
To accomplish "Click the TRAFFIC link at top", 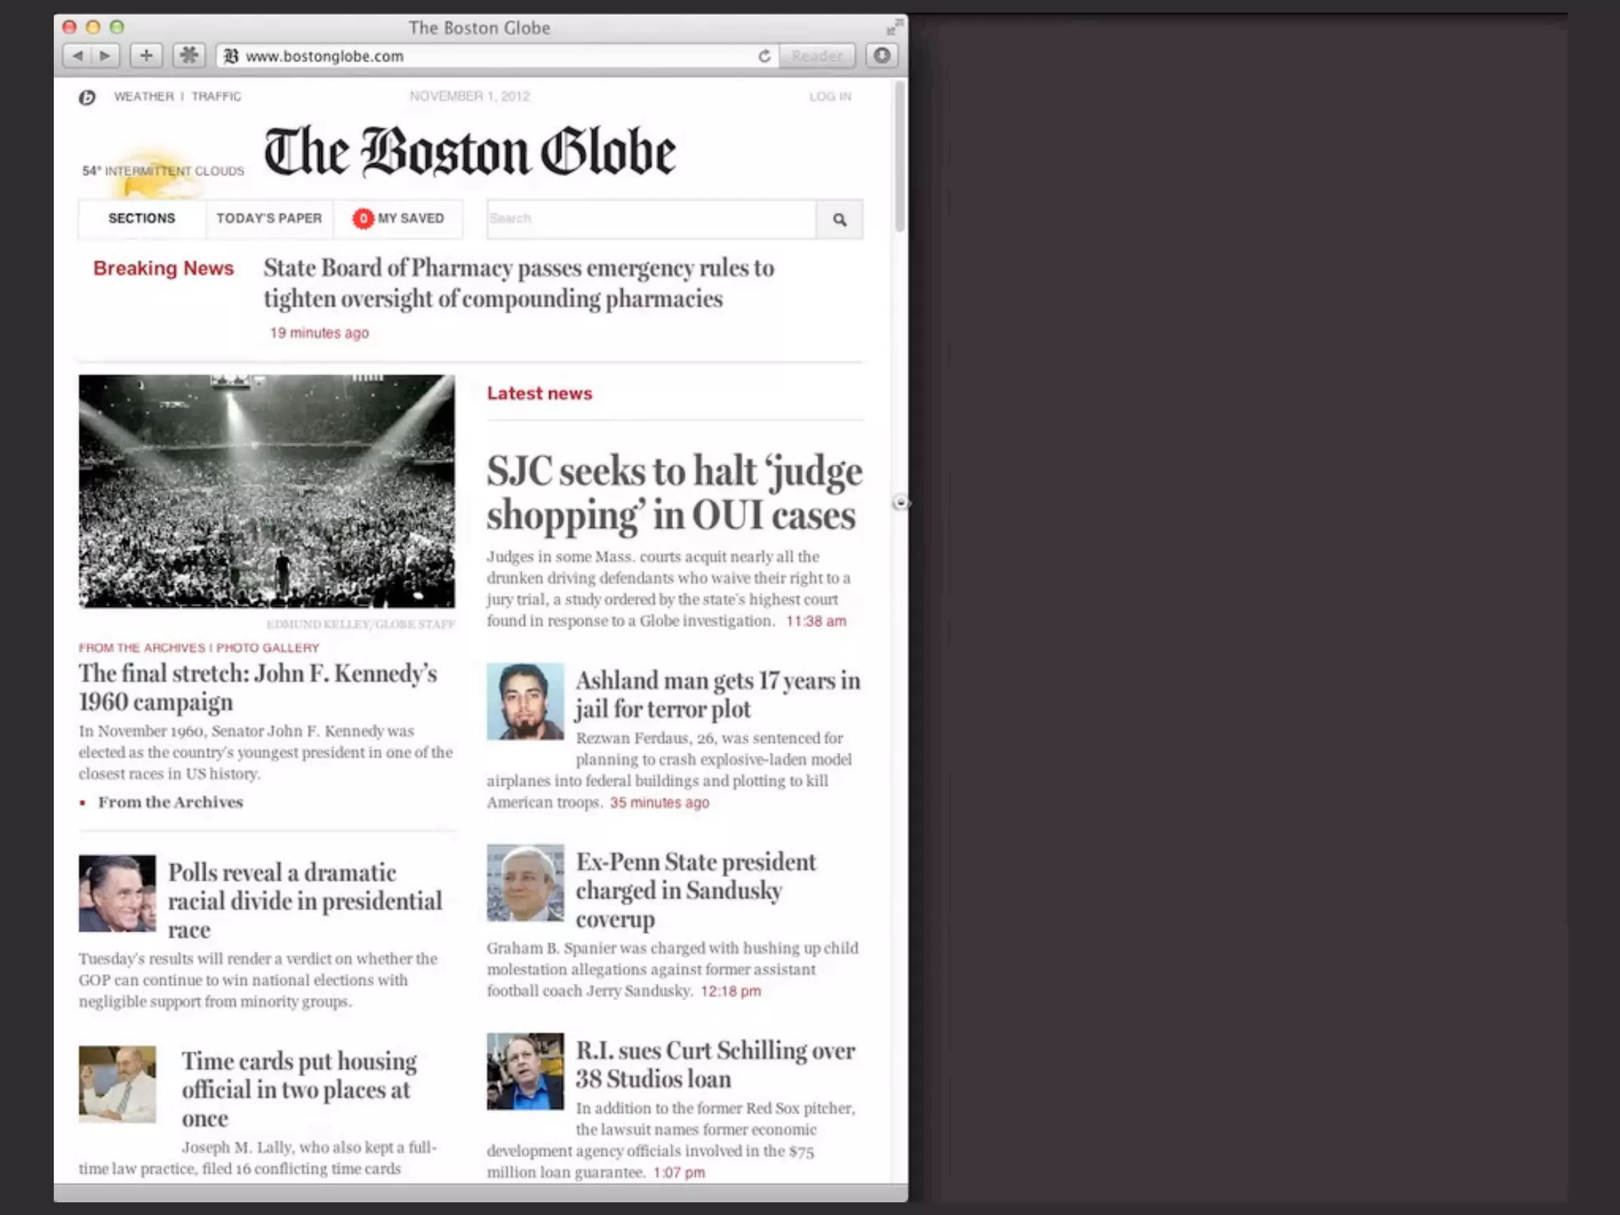I will pos(216,97).
